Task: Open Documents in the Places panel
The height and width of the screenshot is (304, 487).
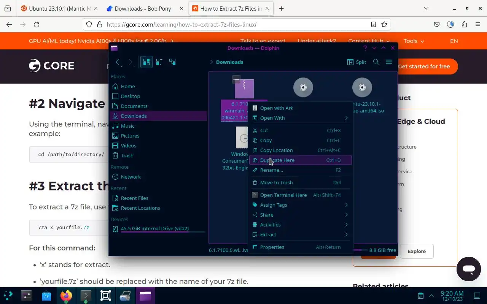Action: [x=158, y=106]
